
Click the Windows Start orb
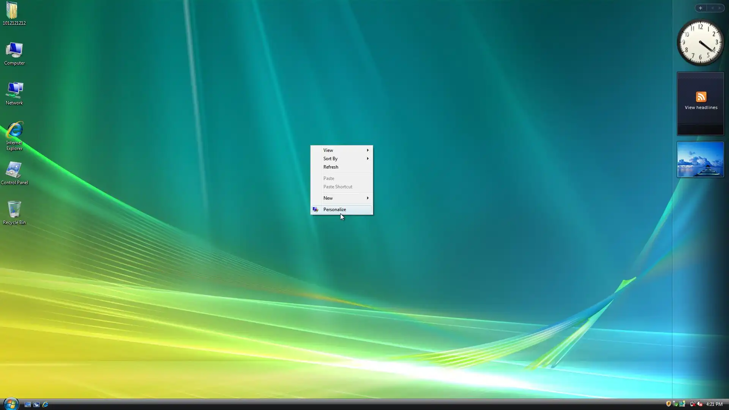point(11,404)
